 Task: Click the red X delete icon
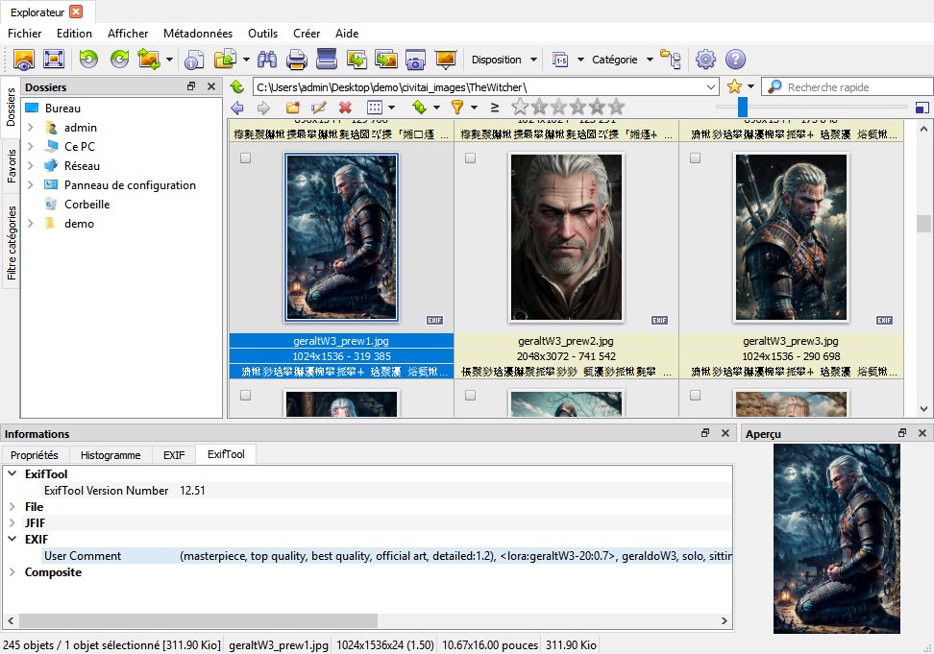point(345,108)
